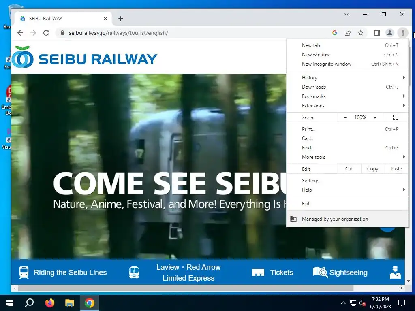Expand the Bookmarks submenu

pos(347,96)
